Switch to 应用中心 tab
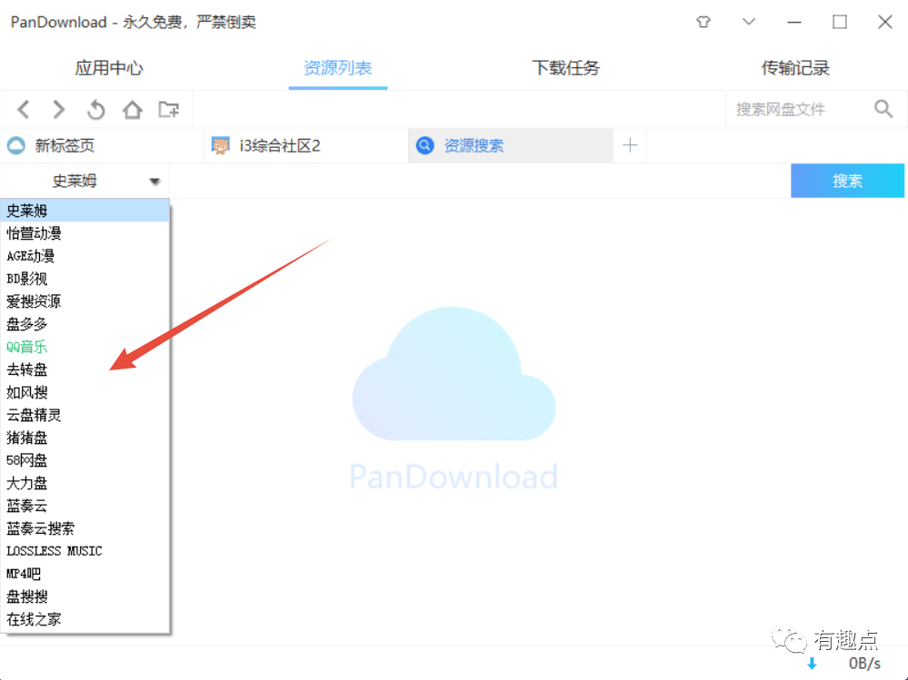This screenshot has width=908, height=680. coord(109,68)
